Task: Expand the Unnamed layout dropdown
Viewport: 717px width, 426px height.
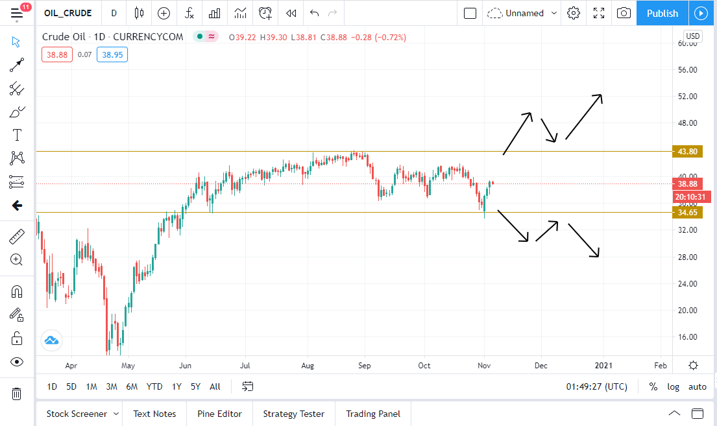Action: [553, 13]
